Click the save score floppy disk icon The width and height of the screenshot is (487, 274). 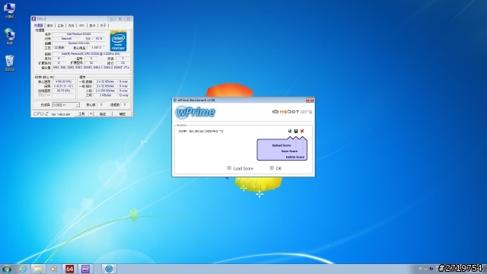(x=296, y=131)
